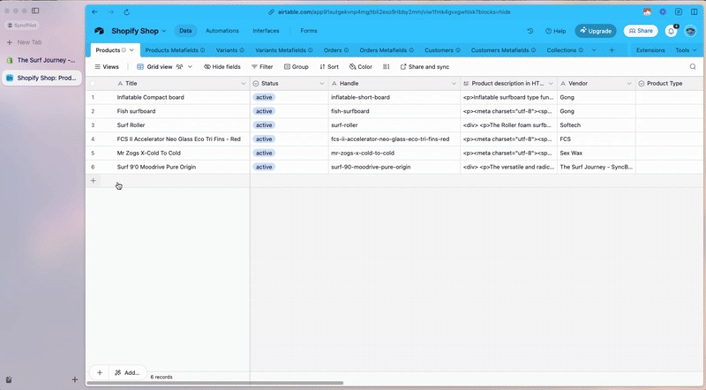Open the row height icon
706x390 pixels.
[387, 67]
